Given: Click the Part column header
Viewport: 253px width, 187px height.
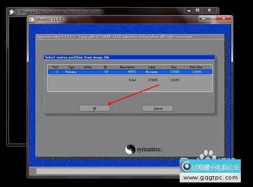Looking at the screenshot, I should [x=56, y=67].
